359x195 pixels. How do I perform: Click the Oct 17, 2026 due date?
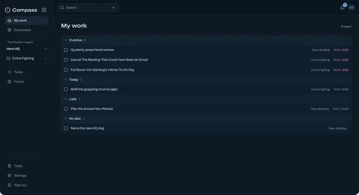pyautogui.click(x=340, y=109)
